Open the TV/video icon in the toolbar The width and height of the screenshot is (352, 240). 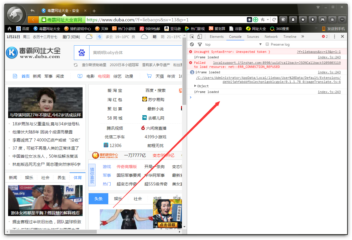click(x=332, y=20)
